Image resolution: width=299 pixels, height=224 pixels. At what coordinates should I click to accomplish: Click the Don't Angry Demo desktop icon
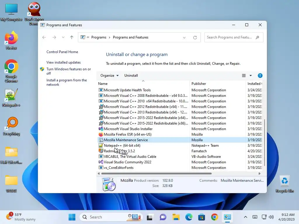coord(34,13)
